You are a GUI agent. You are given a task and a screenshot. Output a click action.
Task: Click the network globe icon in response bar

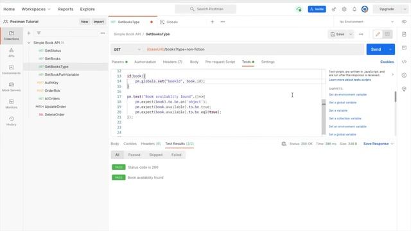[284, 144]
